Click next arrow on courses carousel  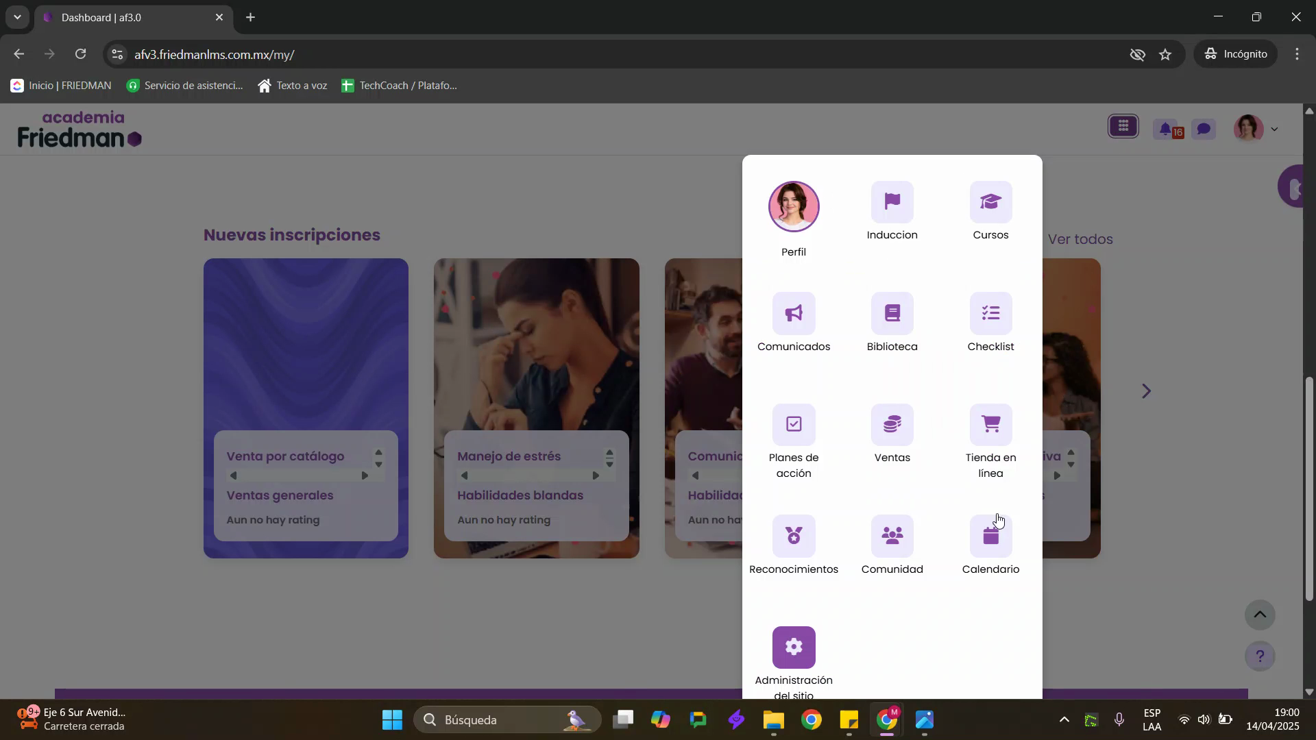(x=1146, y=391)
